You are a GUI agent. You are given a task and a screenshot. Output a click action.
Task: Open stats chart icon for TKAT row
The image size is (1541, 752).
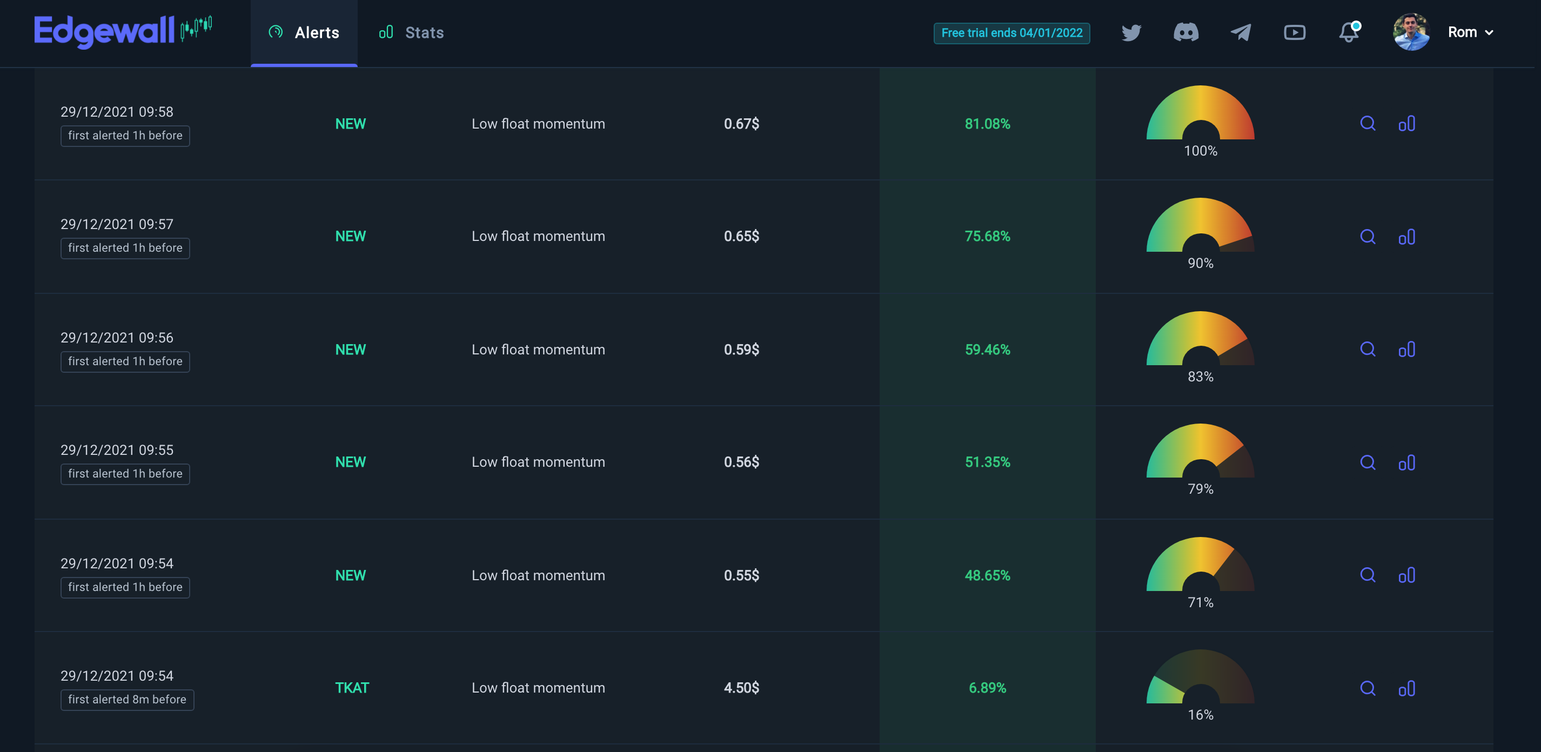pos(1406,688)
